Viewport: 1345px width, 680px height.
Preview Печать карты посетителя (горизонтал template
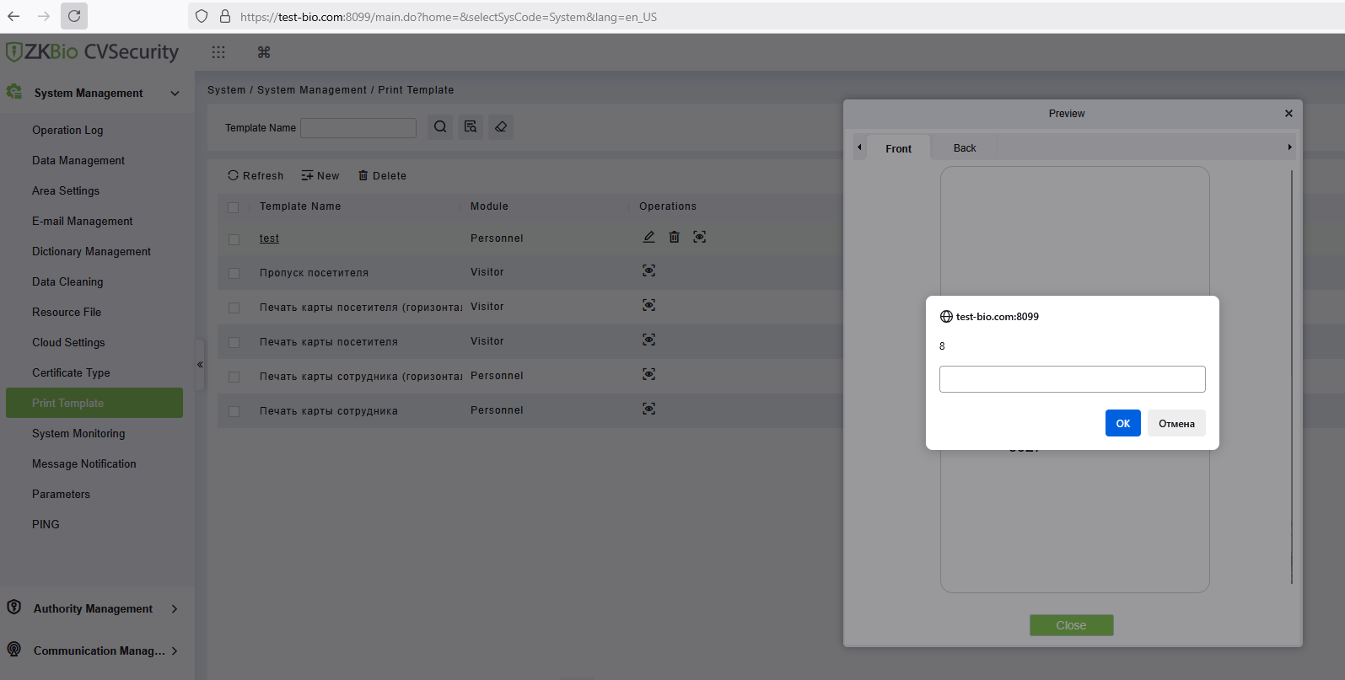[x=648, y=305]
